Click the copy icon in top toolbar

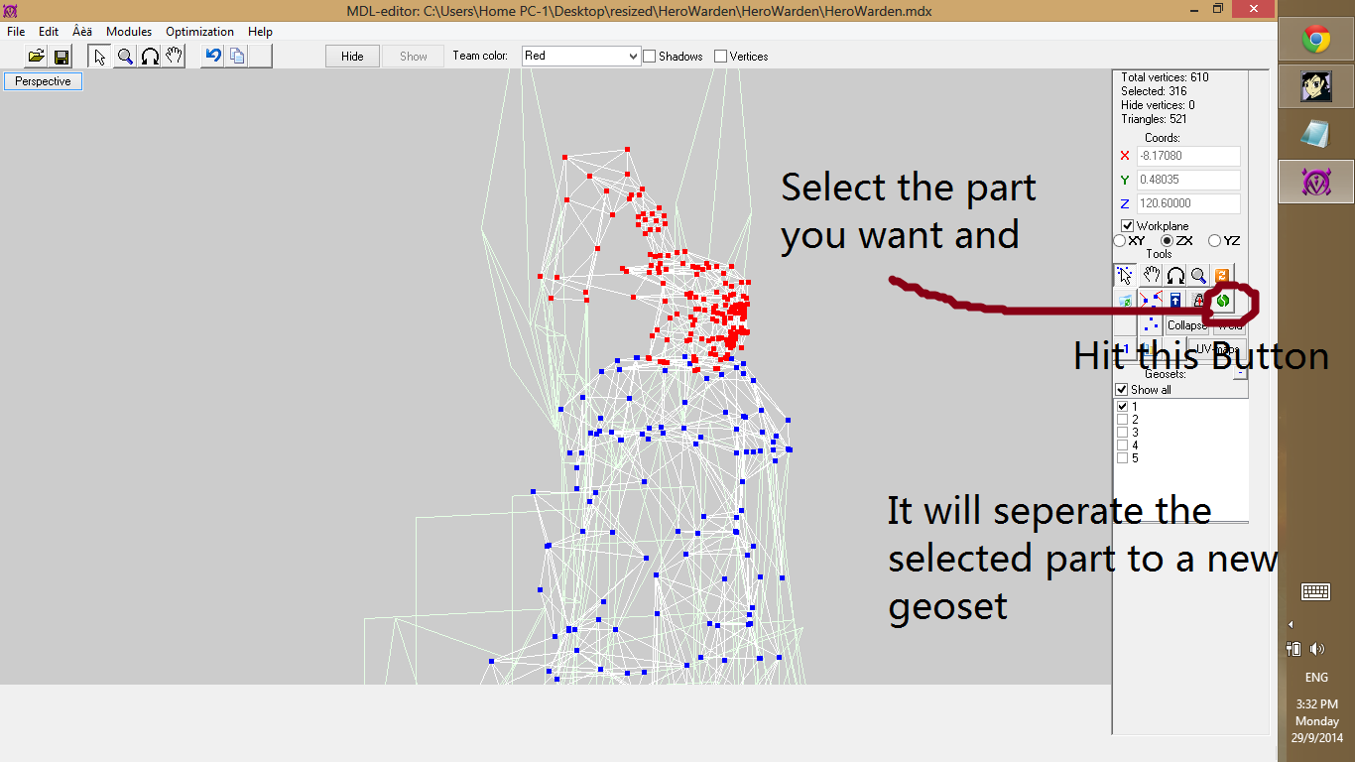(237, 57)
